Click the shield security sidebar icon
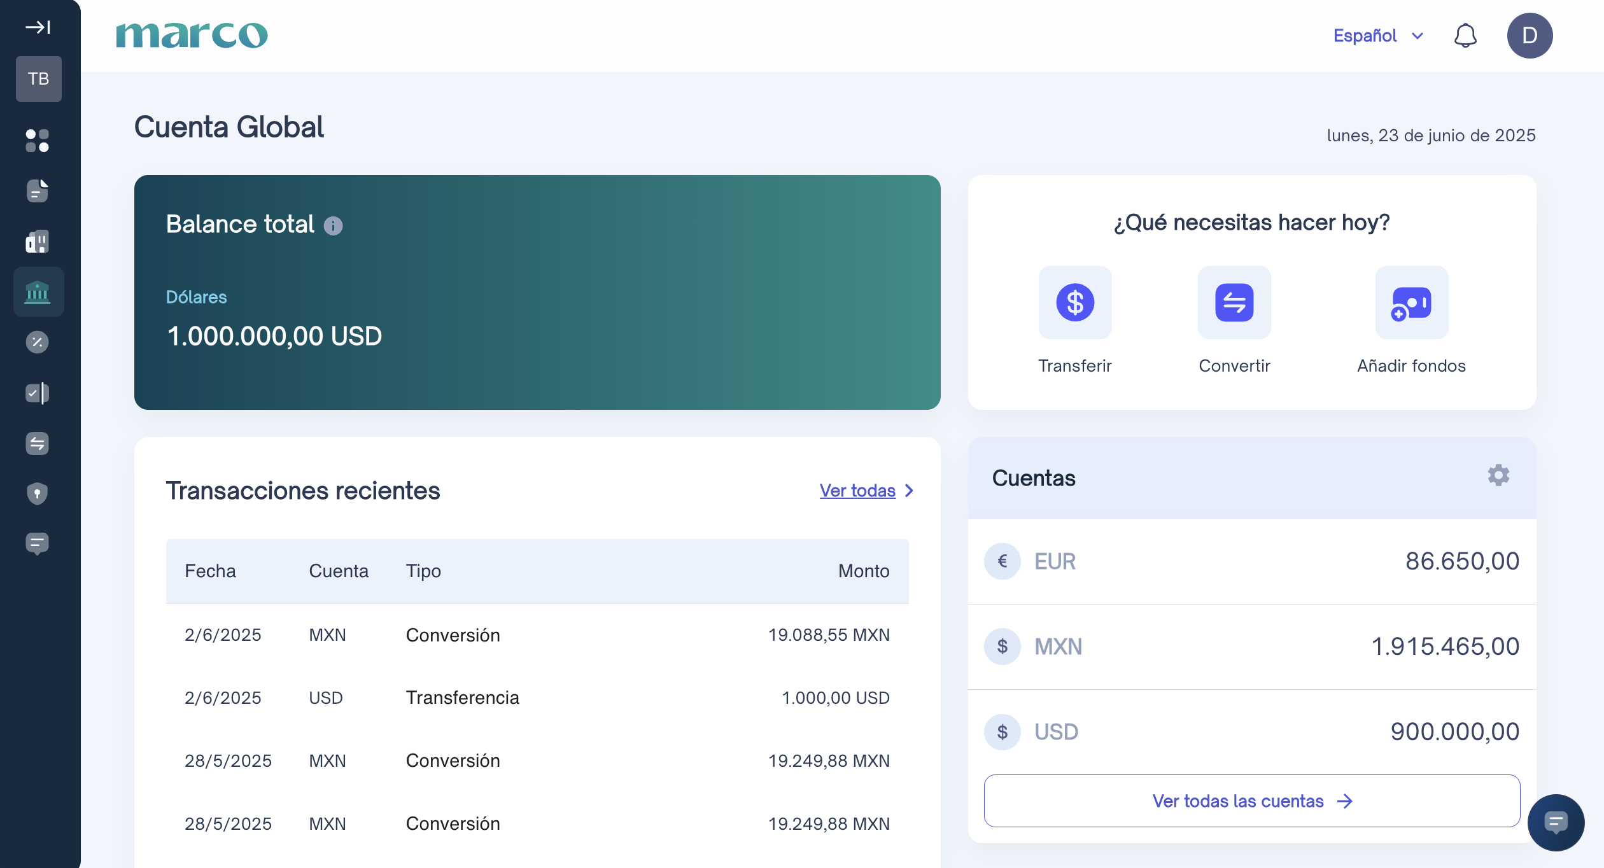1604x868 pixels. 38,493
